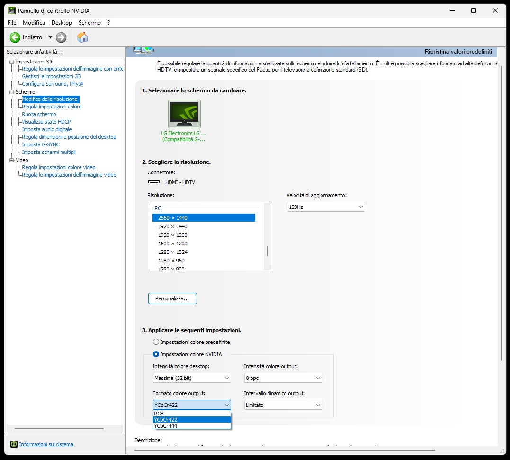
Task: Select Impostazioni colore NVIDIA radio button
Action: tap(156, 354)
